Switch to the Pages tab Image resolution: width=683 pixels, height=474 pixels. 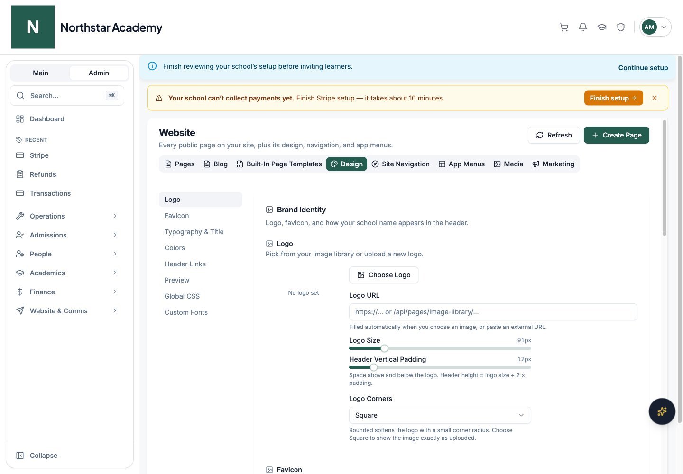click(x=180, y=164)
